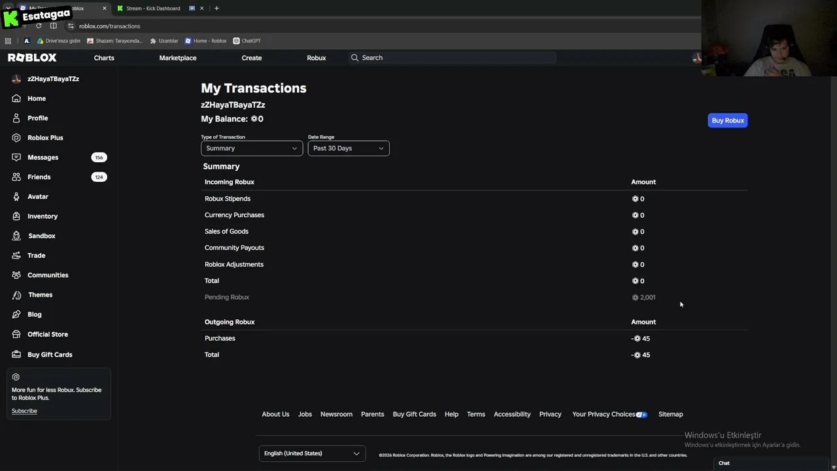Image resolution: width=837 pixels, height=471 pixels.
Task: Click the Messages 156 unread badge
Action: 99,157
